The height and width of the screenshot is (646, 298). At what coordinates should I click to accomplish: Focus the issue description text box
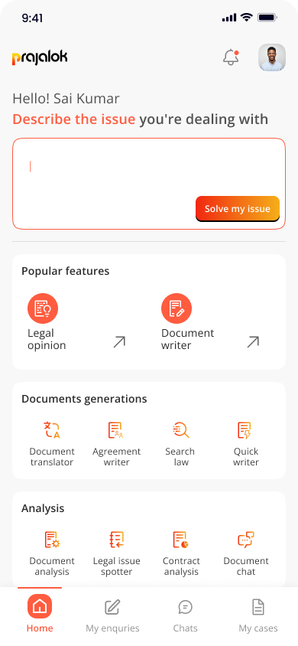tap(149, 184)
